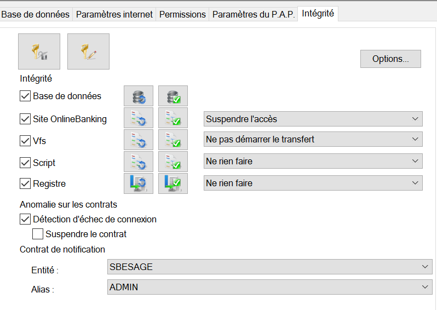Open the Suspendre l'accès dropdown
Screen dimensions: 437x310
click(x=313, y=119)
